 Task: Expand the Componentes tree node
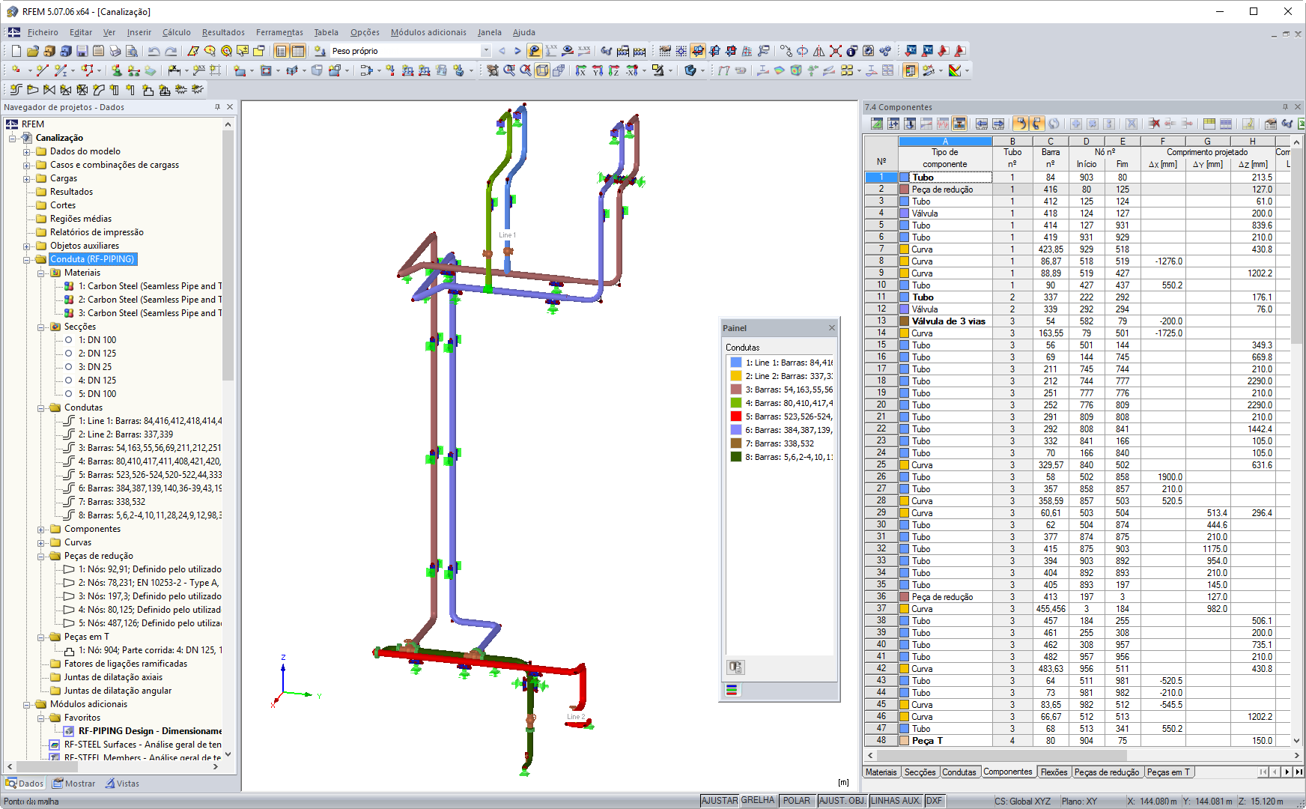click(41, 529)
